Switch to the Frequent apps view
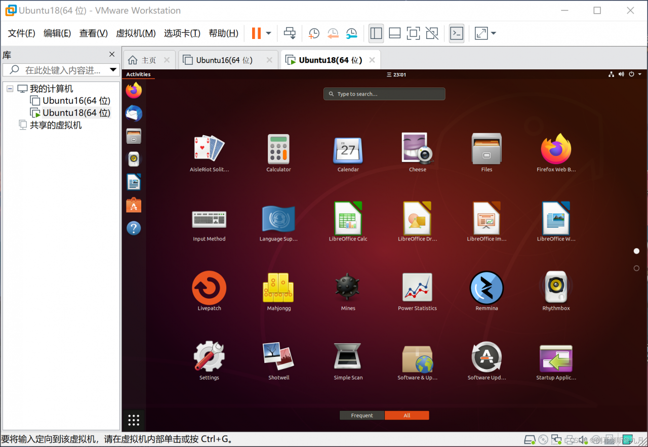648x447 pixels. coord(362,416)
